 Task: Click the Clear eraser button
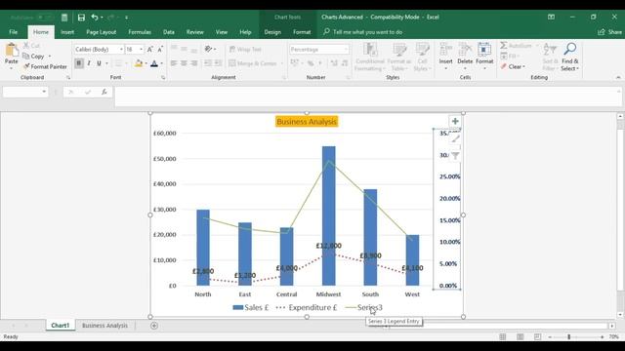point(514,67)
